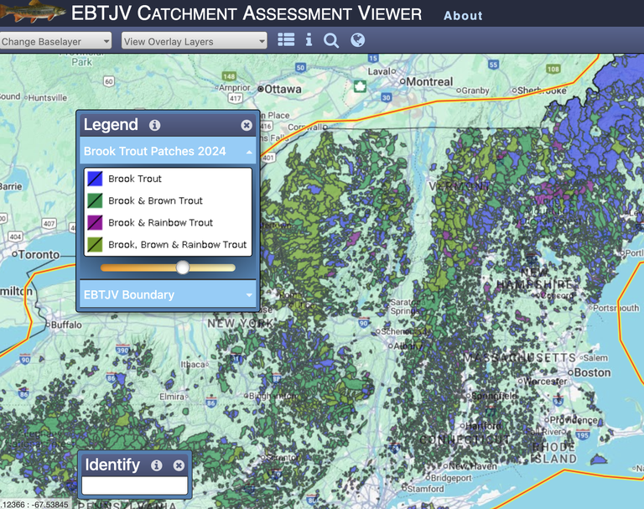Screen dimensions: 644x509
Task: Click the Identify panel info icon
Action: tap(156, 465)
